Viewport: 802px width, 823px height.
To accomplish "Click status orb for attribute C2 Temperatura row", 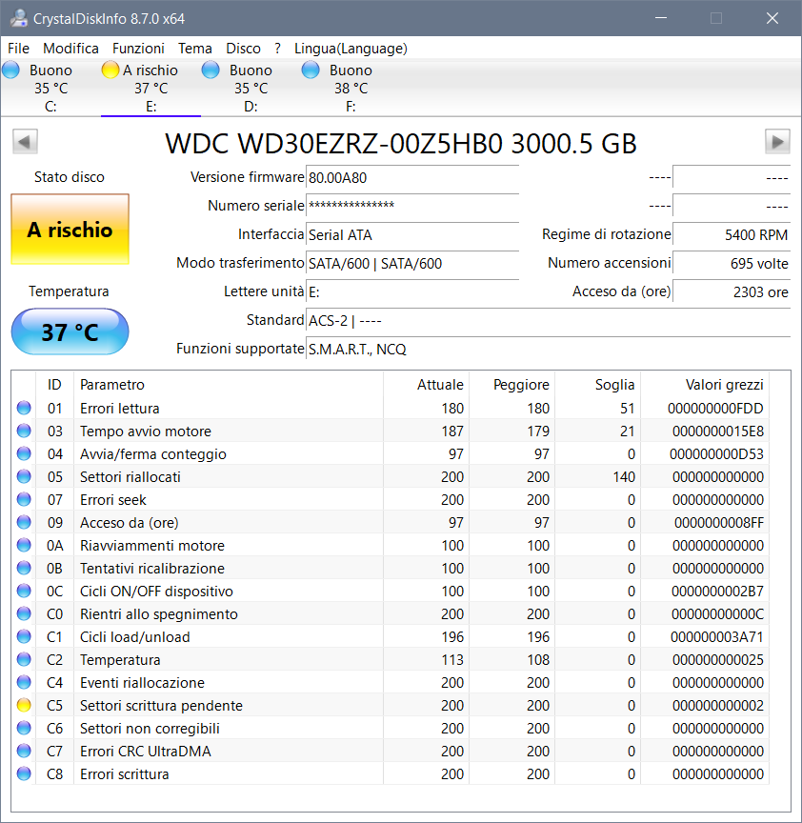I will pyautogui.click(x=24, y=659).
